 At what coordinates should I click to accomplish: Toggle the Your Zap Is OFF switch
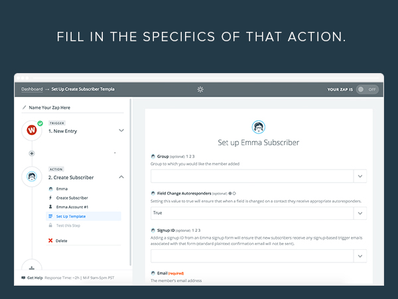[367, 90]
